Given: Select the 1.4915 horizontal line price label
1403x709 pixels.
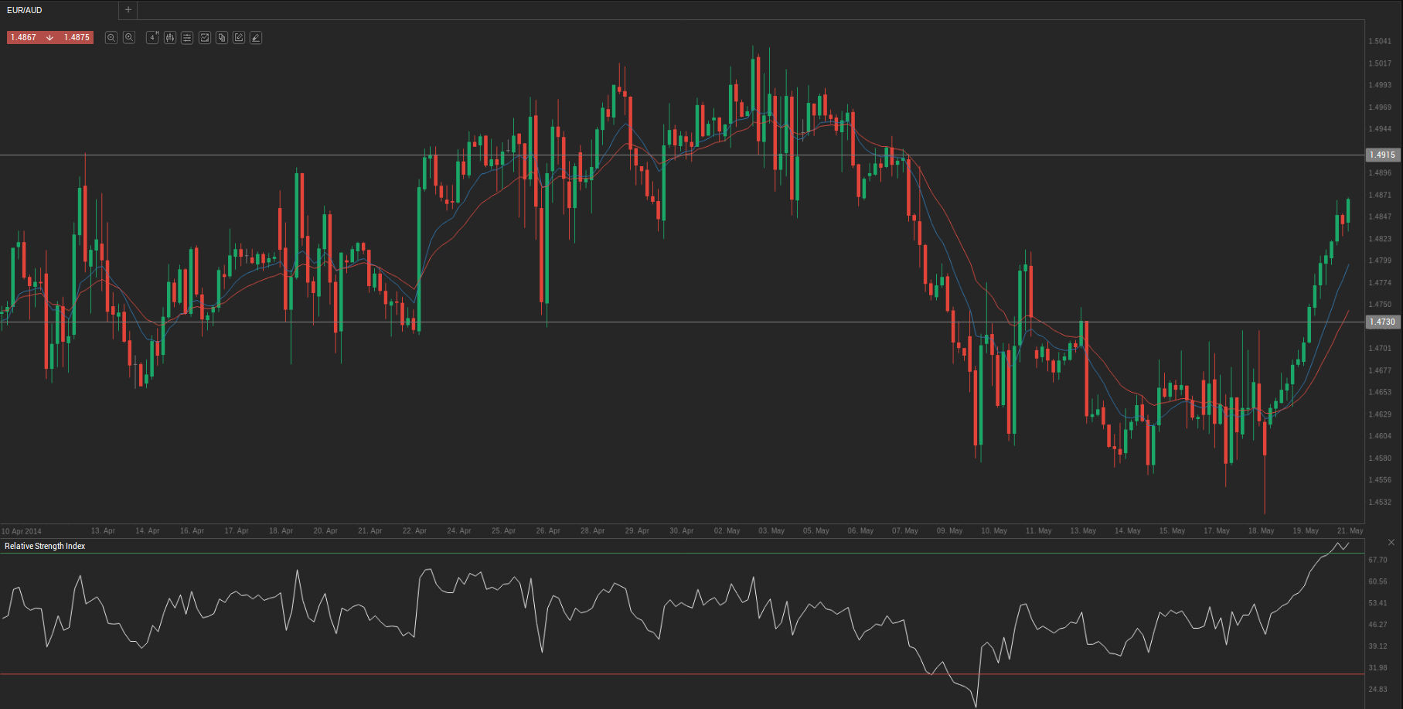Looking at the screenshot, I should point(1382,155).
